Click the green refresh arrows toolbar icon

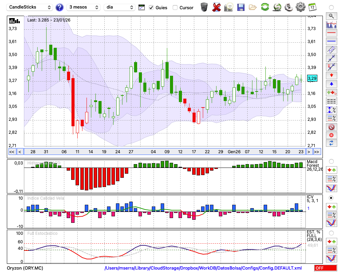pos(265,7)
